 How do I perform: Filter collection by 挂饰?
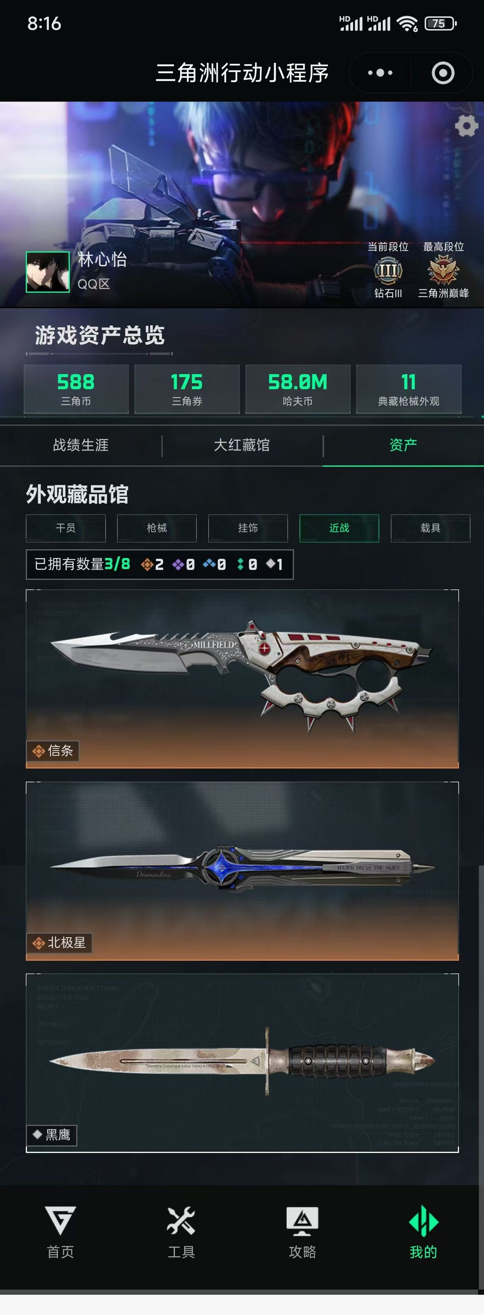click(248, 528)
